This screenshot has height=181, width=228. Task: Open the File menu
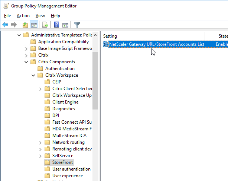tap(7, 16)
